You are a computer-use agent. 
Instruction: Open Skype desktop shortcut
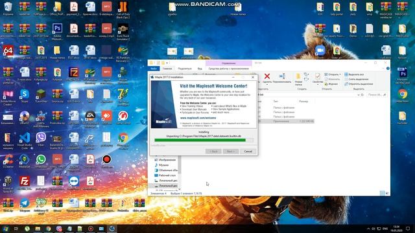(x=25, y=96)
